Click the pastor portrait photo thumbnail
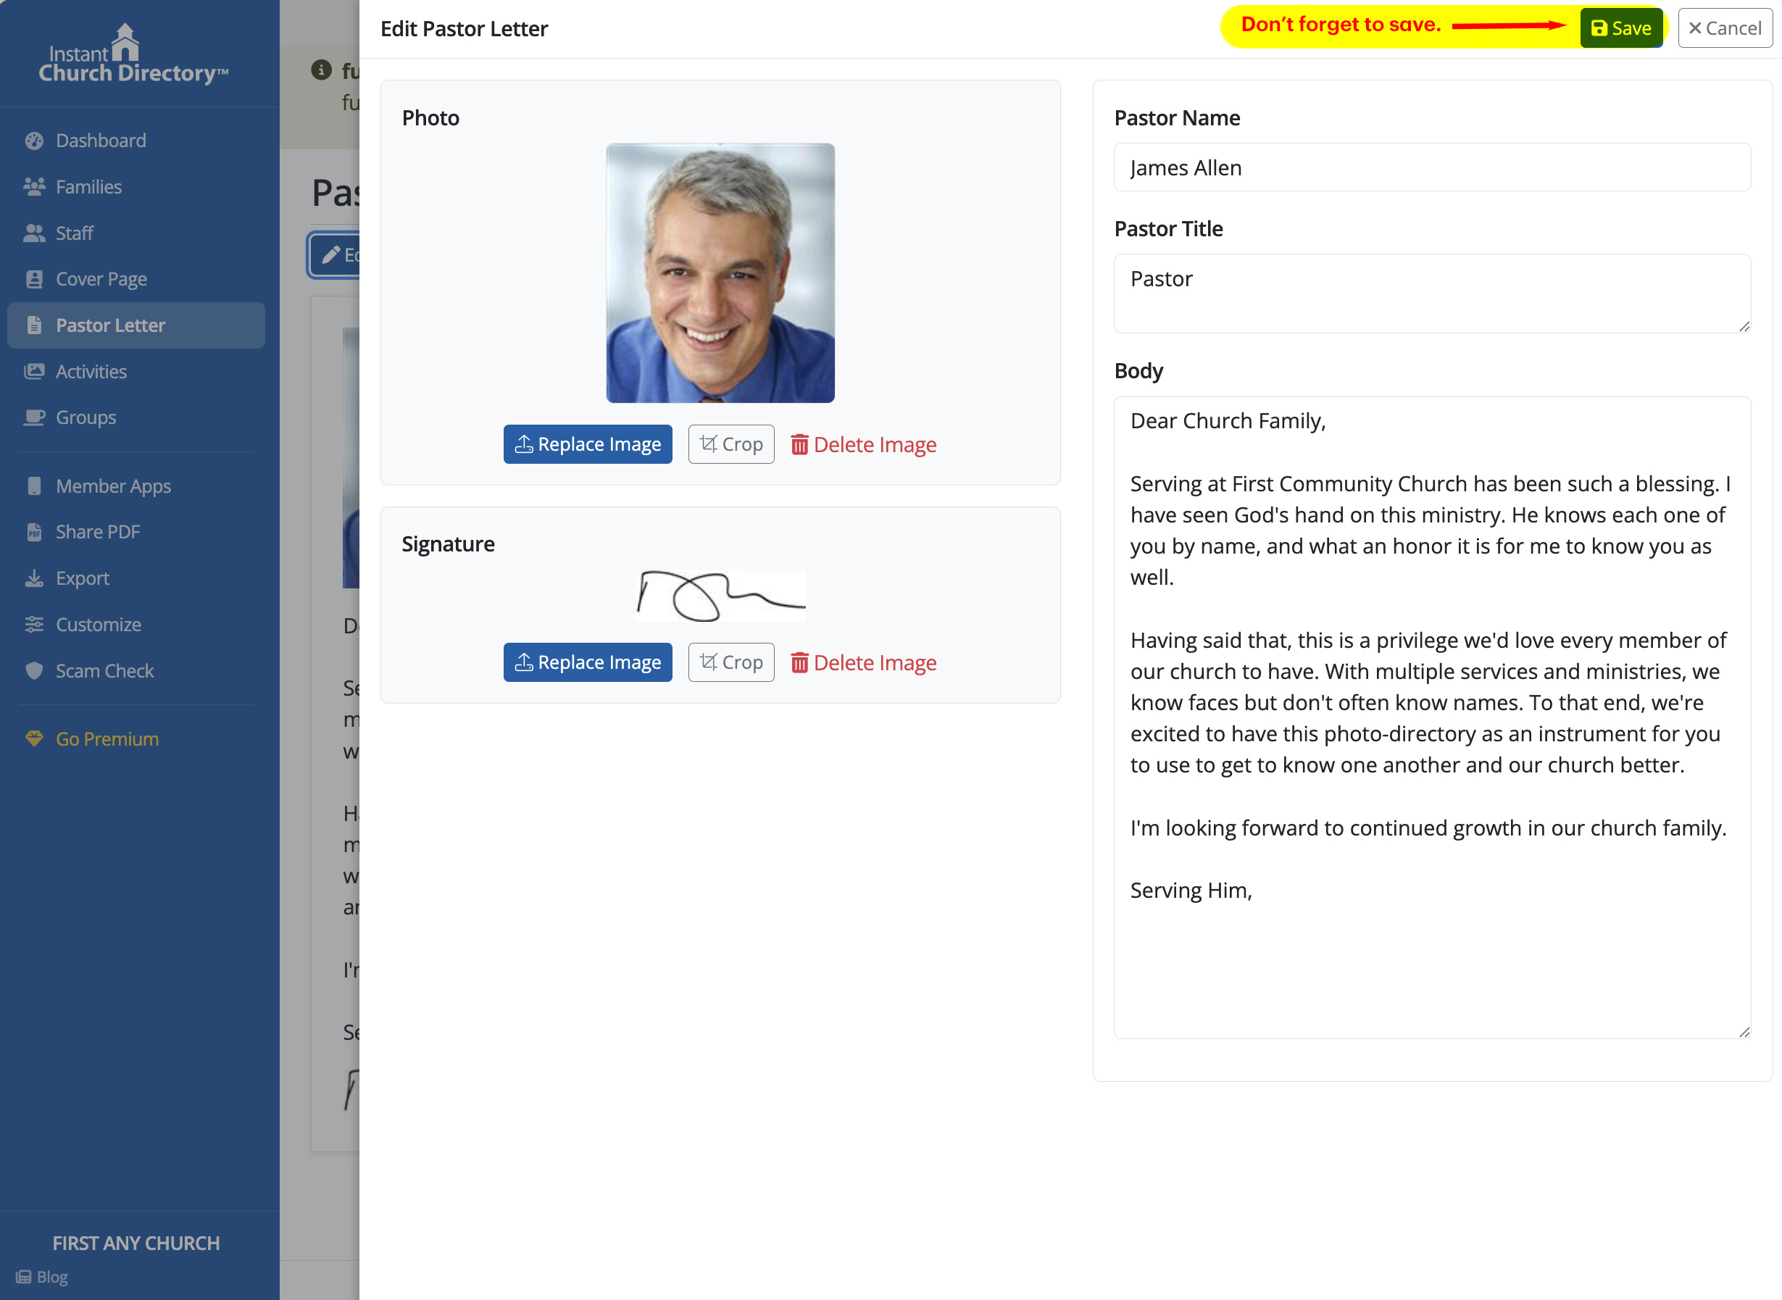1782x1300 pixels. coord(720,273)
